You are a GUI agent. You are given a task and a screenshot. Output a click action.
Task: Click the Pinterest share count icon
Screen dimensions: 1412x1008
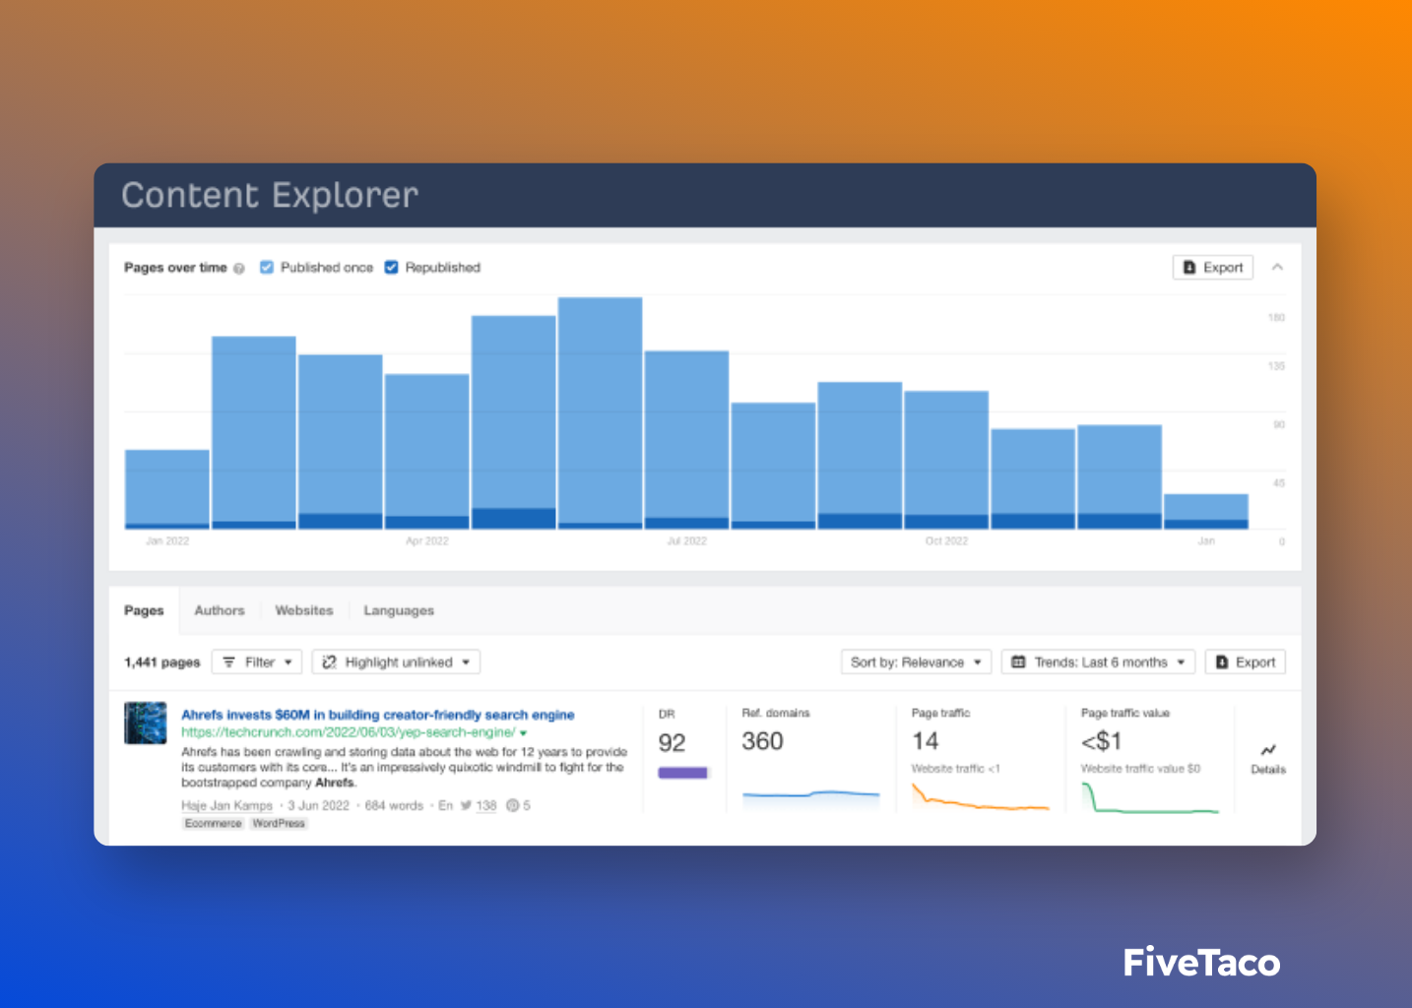click(x=512, y=805)
